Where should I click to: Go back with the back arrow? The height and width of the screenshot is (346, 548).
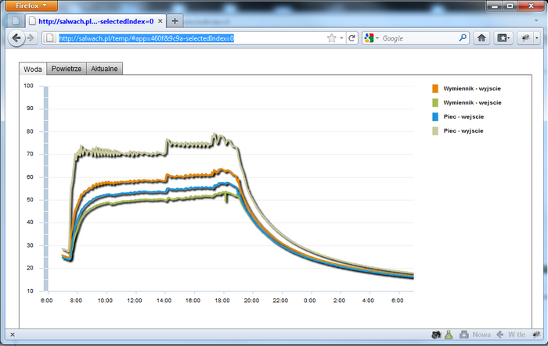(x=16, y=38)
